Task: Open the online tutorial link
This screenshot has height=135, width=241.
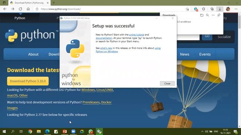Action: [x=136, y=35]
